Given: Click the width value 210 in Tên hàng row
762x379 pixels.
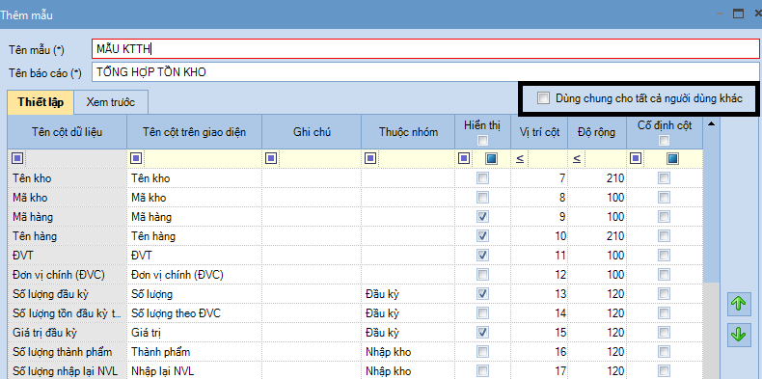Looking at the screenshot, I should 597,236.
